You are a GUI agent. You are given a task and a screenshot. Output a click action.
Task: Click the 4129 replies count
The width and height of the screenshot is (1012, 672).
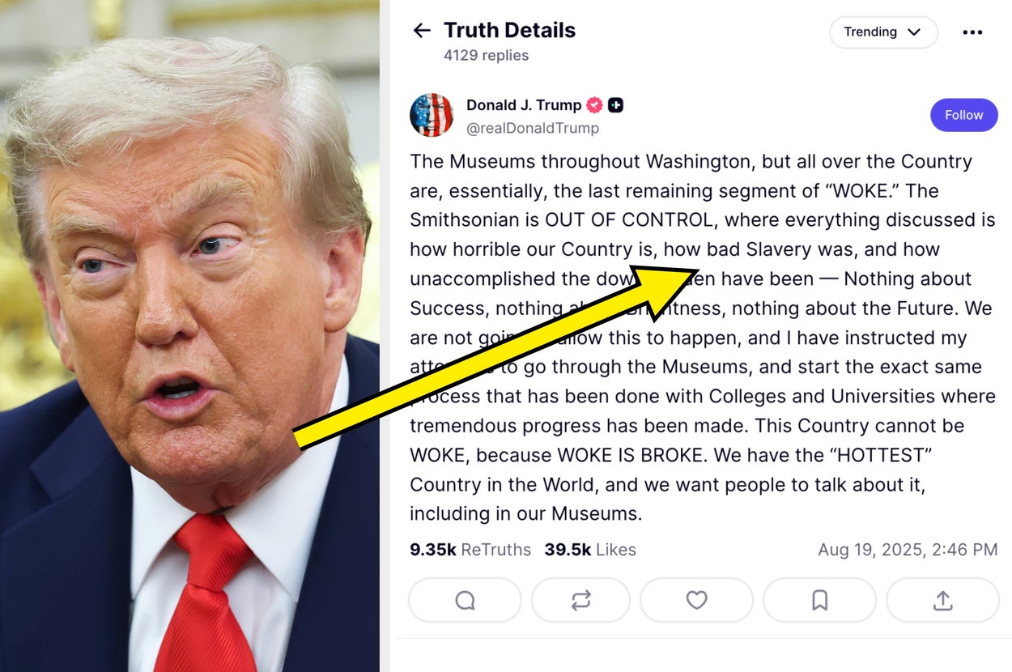coord(486,55)
